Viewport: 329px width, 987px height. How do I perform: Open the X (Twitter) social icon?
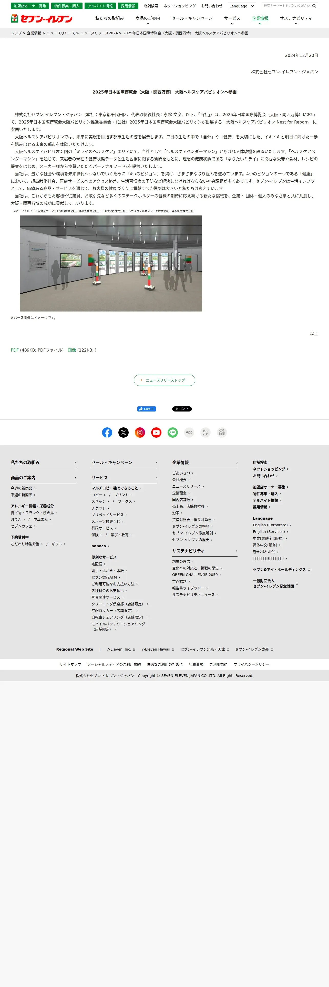point(123,432)
